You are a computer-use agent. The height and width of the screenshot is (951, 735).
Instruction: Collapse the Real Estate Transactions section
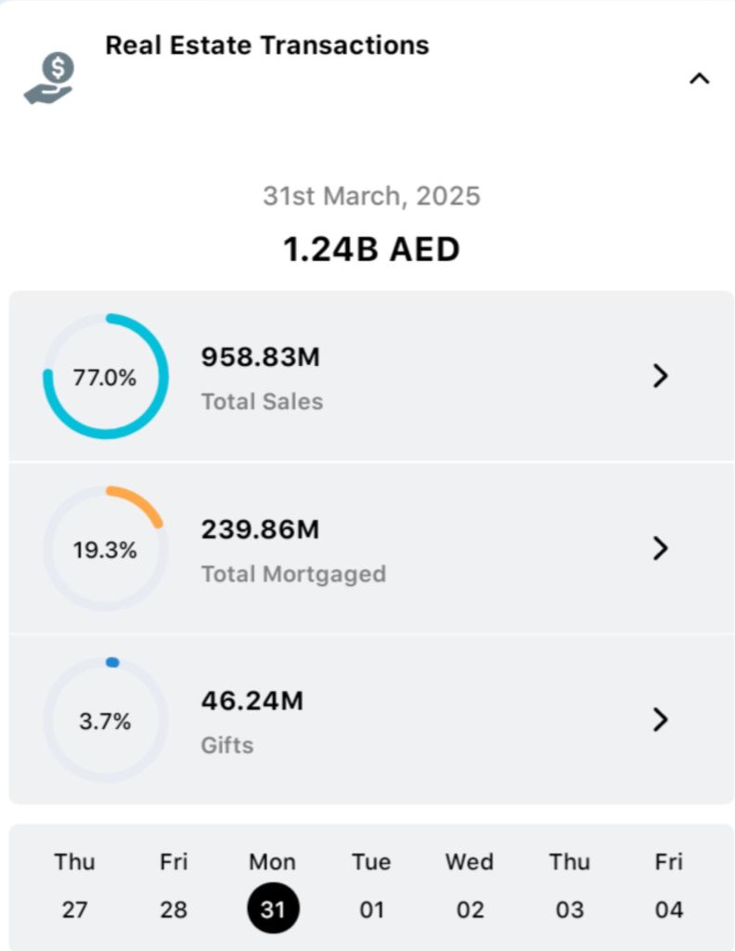click(x=699, y=79)
